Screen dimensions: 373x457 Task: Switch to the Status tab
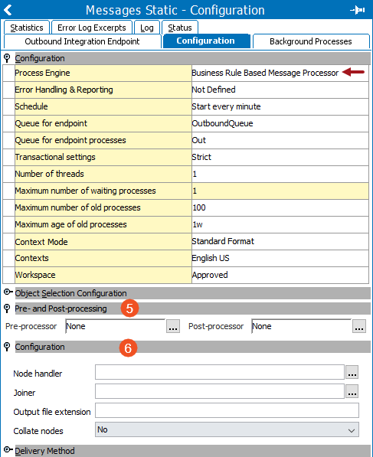pyautogui.click(x=180, y=28)
